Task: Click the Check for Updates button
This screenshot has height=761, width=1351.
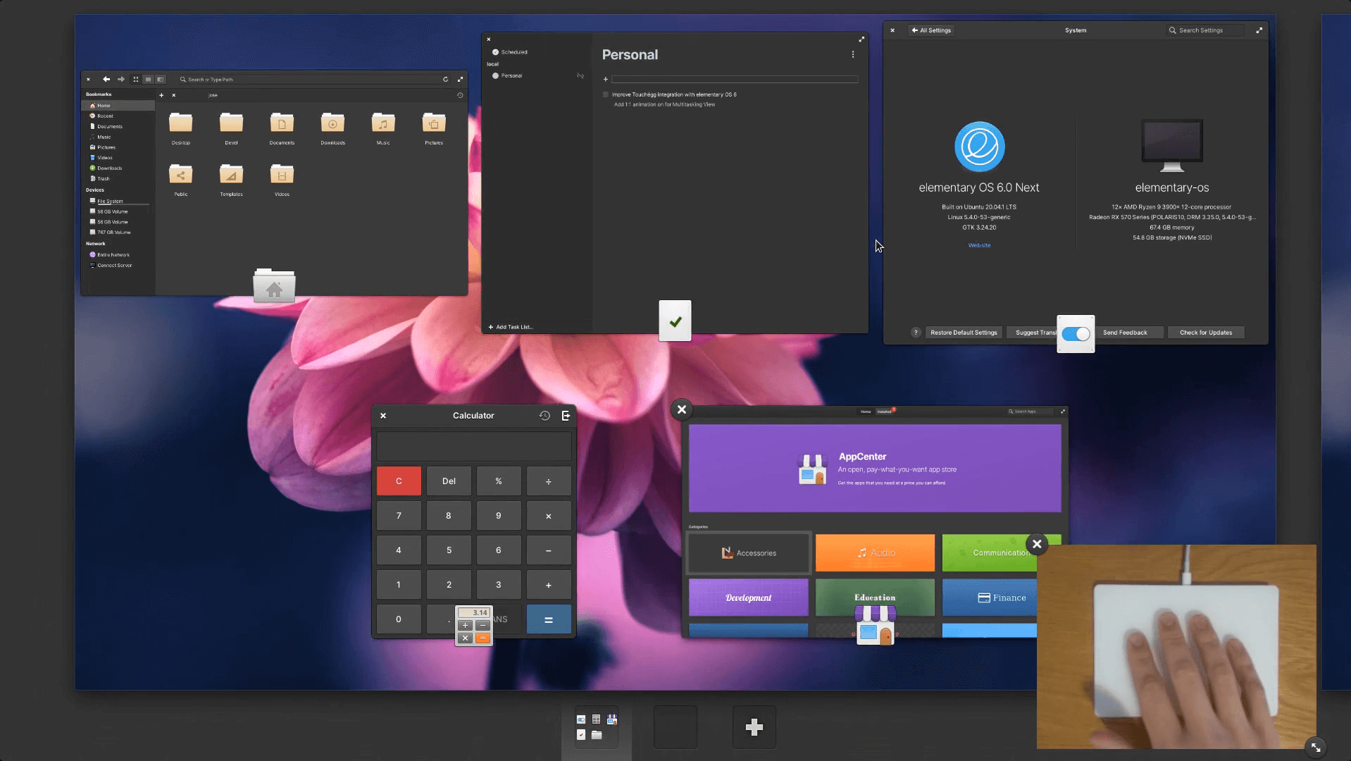Action: click(1206, 332)
